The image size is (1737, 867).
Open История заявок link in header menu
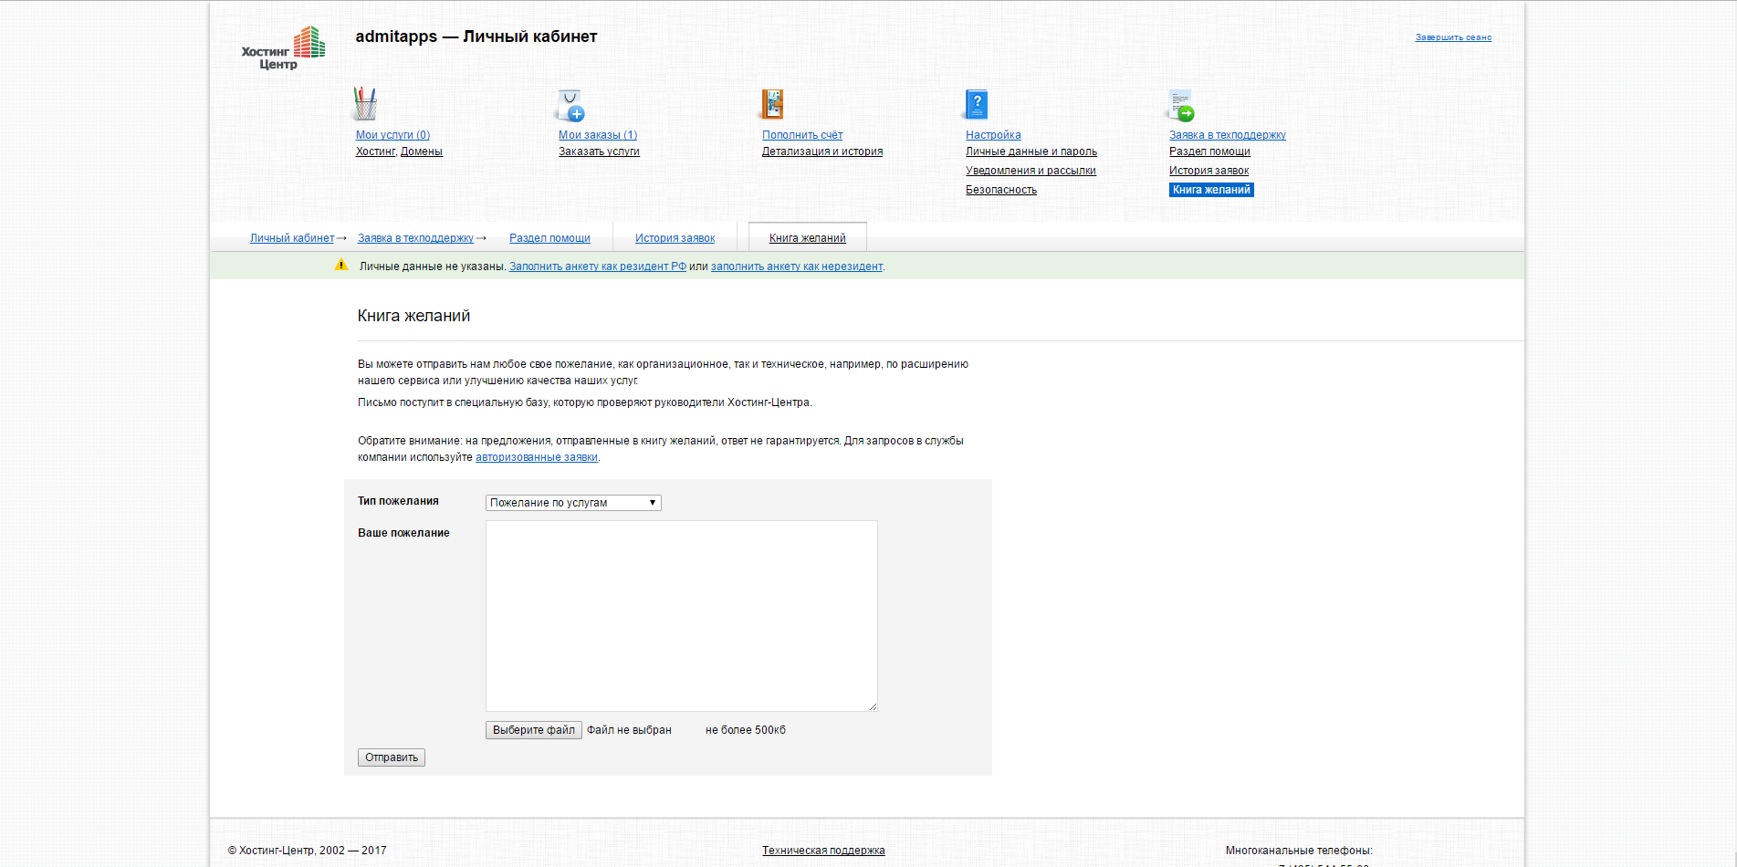pos(1209,171)
